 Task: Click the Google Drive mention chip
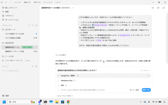click(x=124, y=35)
